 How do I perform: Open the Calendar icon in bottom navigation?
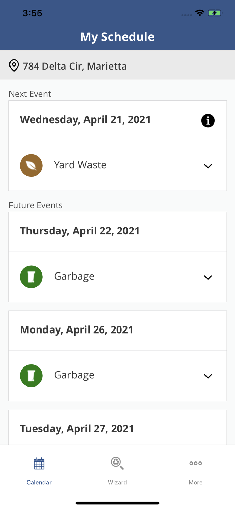[x=39, y=463]
